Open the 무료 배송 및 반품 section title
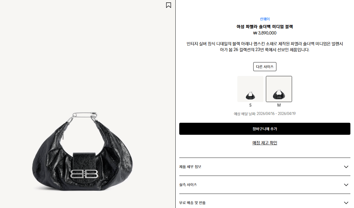This screenshot has height=208, width=354. coord(192,203)
